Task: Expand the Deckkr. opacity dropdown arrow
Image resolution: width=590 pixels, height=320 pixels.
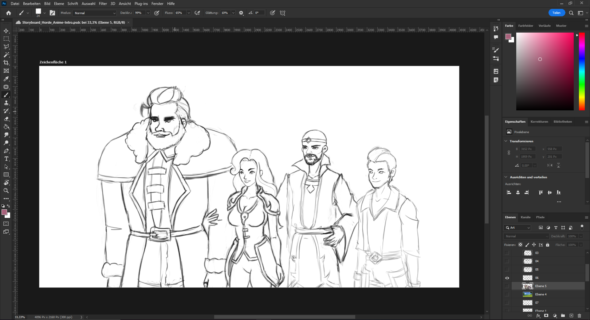Action: 148,13
